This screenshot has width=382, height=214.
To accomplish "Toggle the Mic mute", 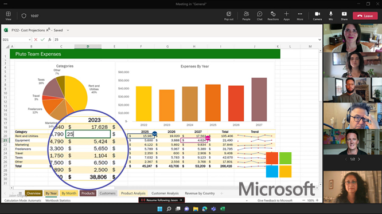I will [330, 16].
